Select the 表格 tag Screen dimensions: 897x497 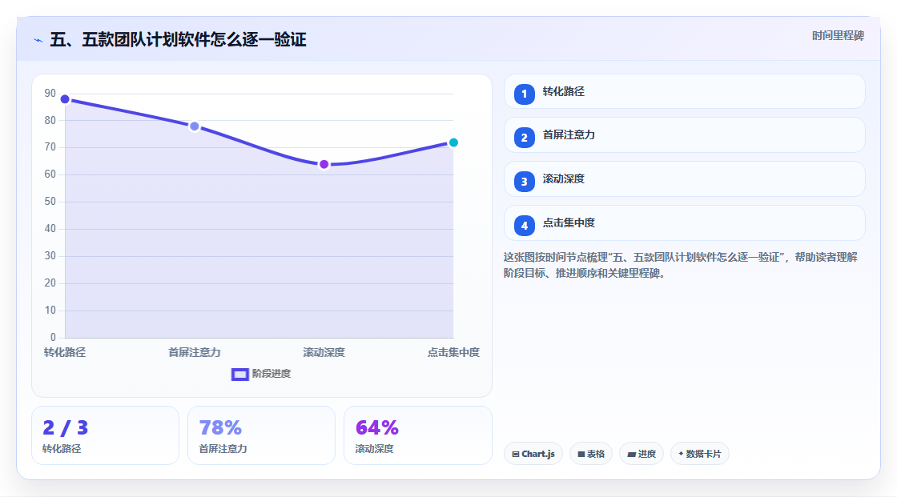click(591, 454)
